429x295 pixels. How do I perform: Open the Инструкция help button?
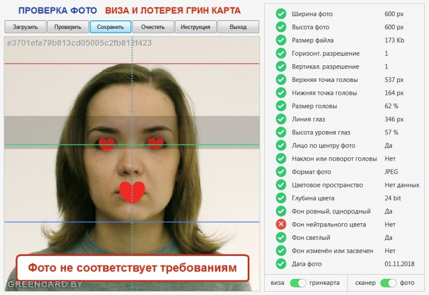(x=195, y=27)
